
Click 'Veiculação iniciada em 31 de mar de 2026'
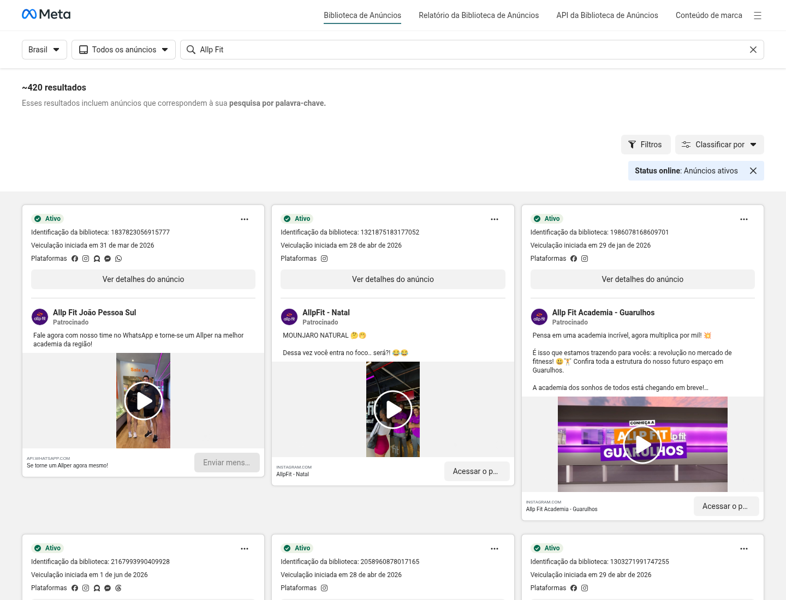[93, 245]
